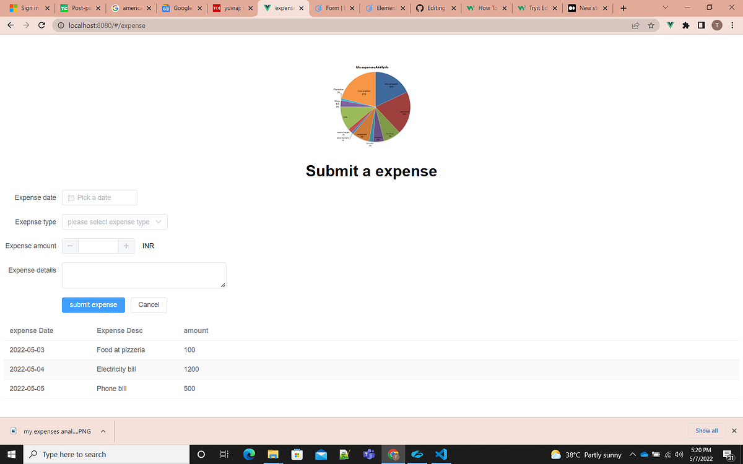The height and width of the screenshot is (464, 743).
Task: Click the tab search chevron near the tabs
Action: pos(665,7)
